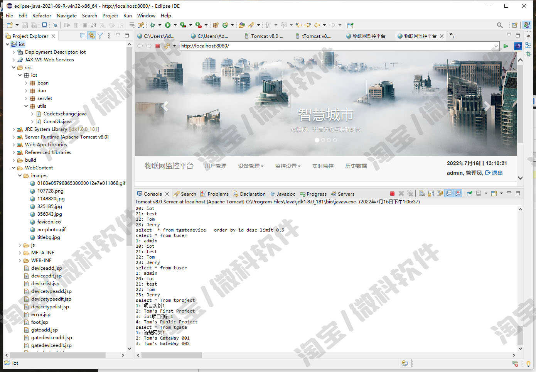Viewport: 536px width, 372px height.
Task: Switch to the Problems tab
Action: point(214,194)
